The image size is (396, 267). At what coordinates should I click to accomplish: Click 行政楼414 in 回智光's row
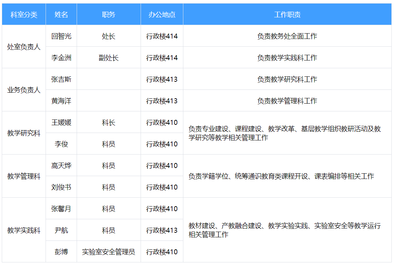click(x=162, y=36)
